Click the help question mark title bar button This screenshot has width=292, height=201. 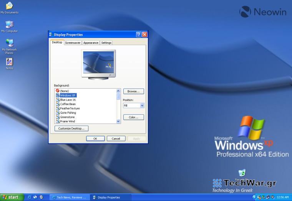tap(138, 35)
